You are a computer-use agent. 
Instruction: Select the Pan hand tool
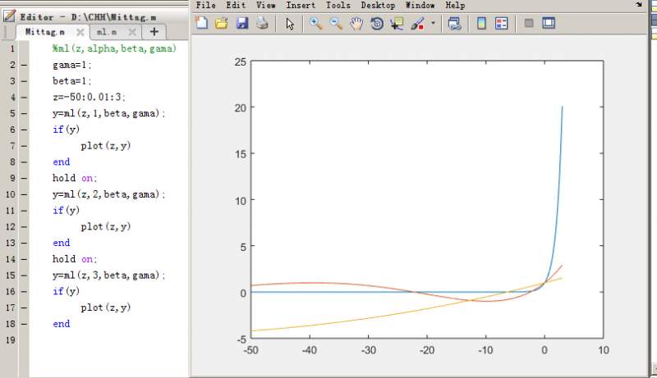[356, 24]
